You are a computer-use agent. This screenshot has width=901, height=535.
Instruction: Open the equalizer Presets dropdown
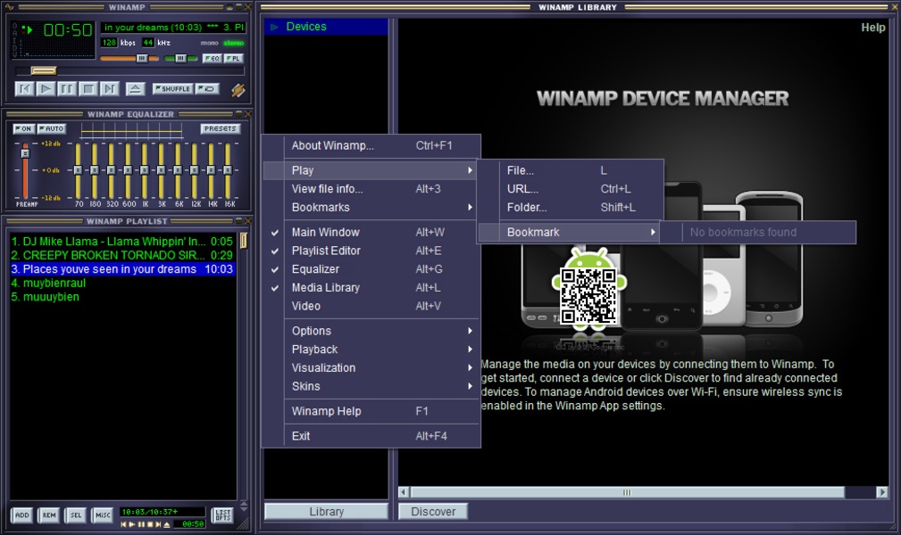coord(220,129)
